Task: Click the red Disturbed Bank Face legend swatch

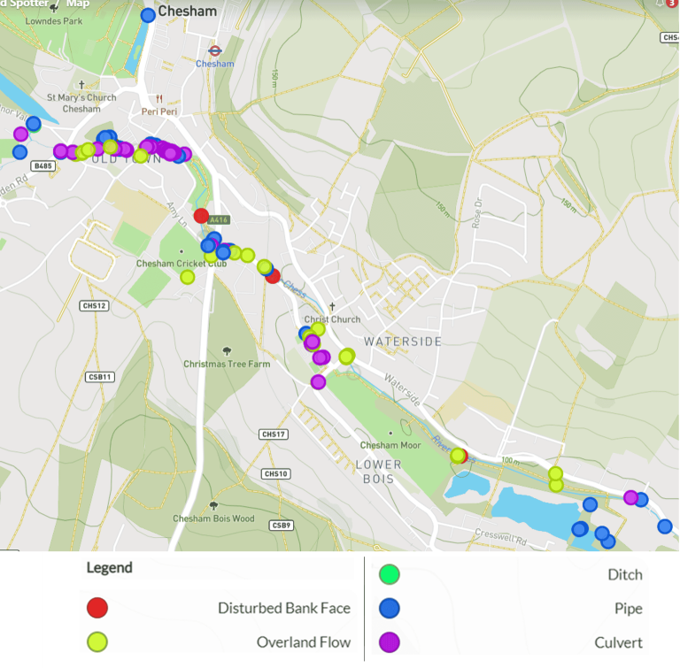Action: coord(97,608)
